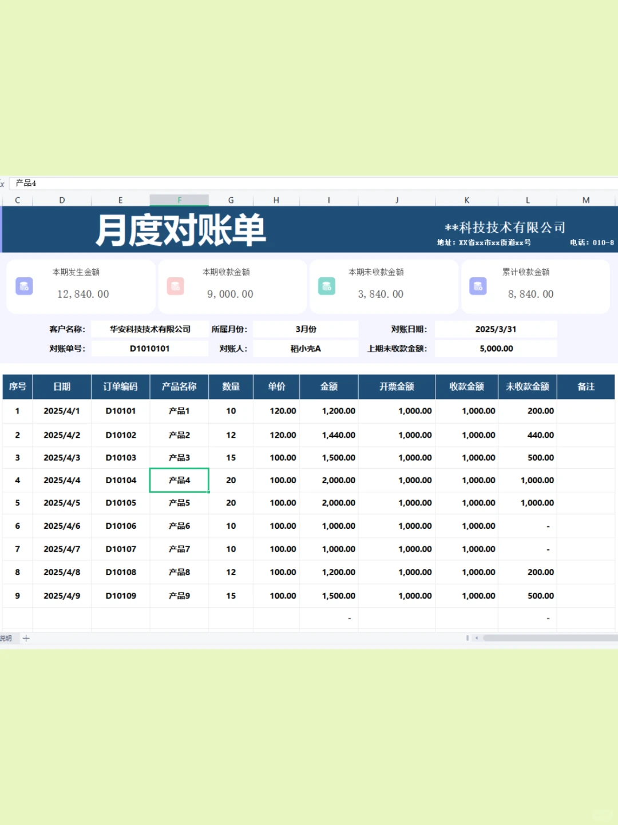
Task: Click the left arrow of the horizontal scrollbar
Action: (477, 637)
